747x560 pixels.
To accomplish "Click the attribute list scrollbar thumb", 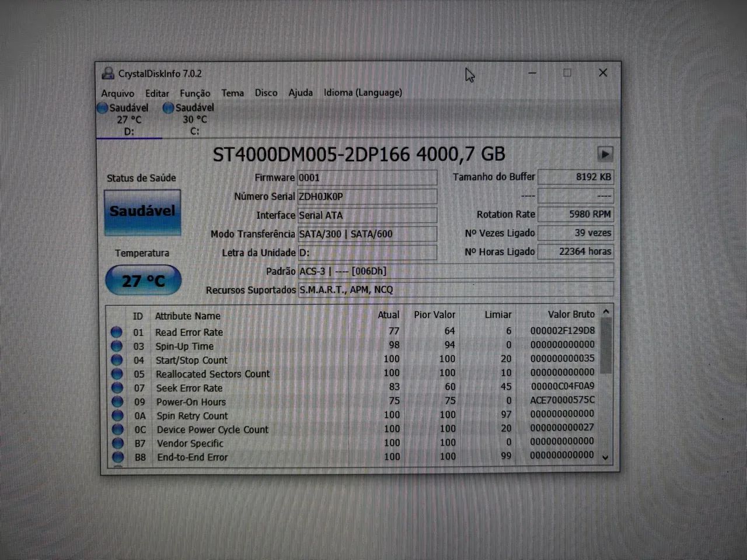I will pyautogui.click(x=606, y=346).
